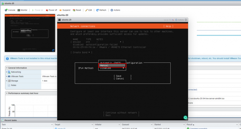241x129 pixels.
Task: Expand the VMware Tools row
Action: pos(7,76)
